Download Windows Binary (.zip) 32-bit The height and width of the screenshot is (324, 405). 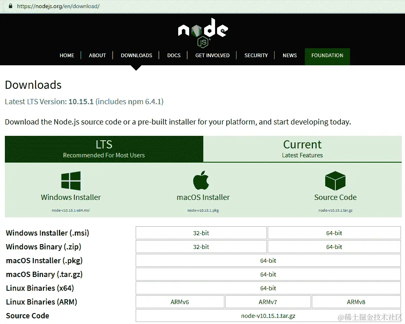(x=201, y=247)
